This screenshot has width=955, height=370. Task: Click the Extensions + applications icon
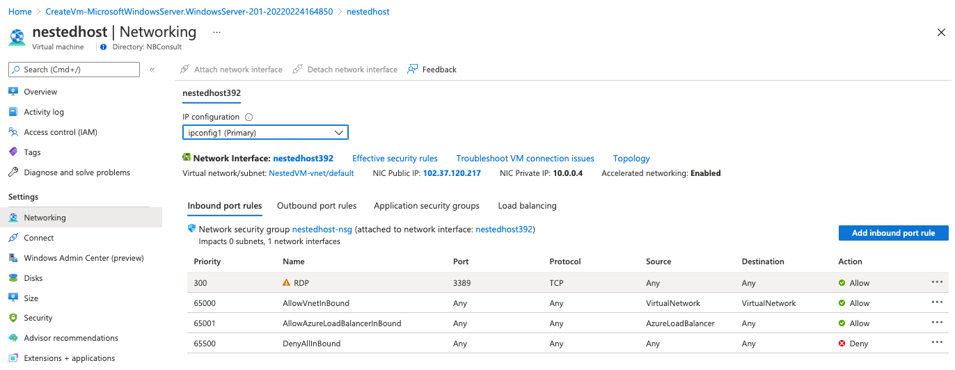point(13,358)
